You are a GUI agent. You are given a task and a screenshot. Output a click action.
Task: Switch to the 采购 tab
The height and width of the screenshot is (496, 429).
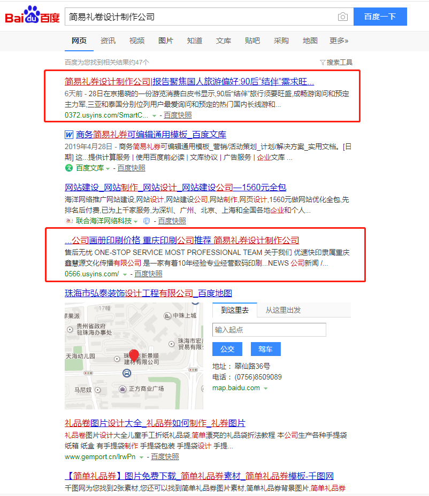pyautogui.click(x=281, y=41)
